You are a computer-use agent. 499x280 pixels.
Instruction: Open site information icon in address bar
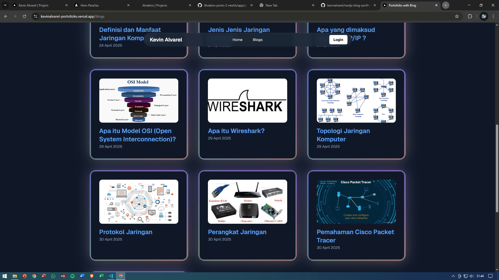pyautogui.click(x=36, y=16)
